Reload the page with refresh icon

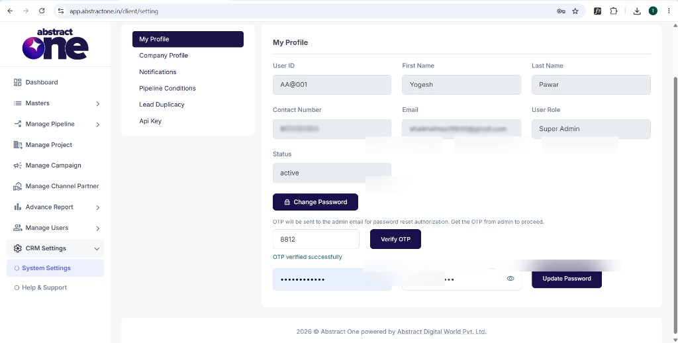point(42,11)
